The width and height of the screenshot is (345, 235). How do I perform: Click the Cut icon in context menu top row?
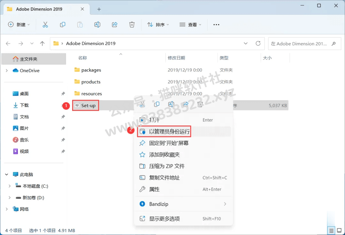(x=142, y=104)
